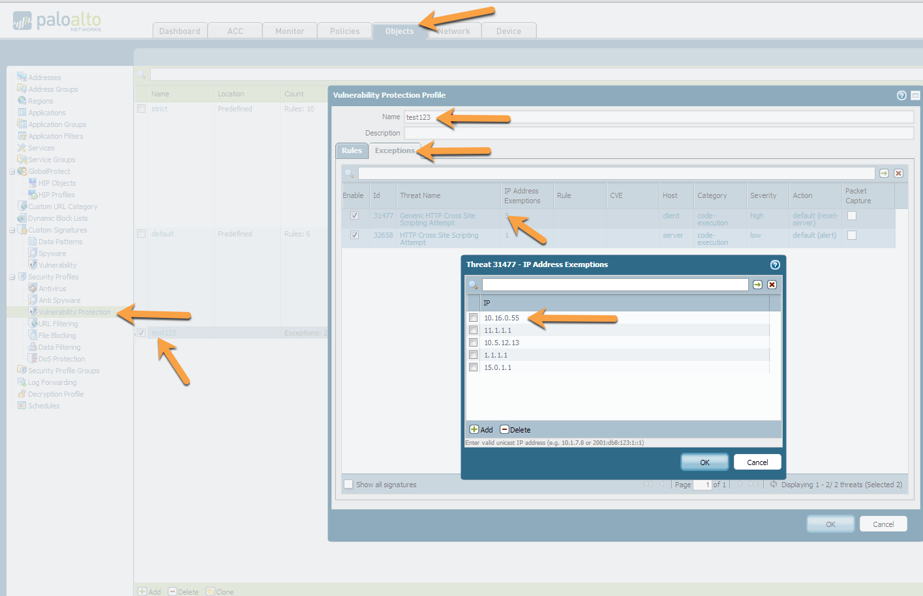Click the green arrow apply-filter icon in exemptions dialog

[757, 285]
